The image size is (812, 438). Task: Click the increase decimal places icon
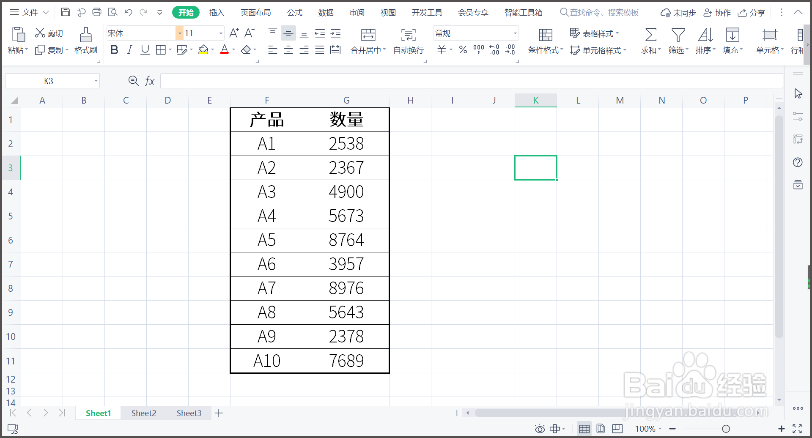pyautogui.click(x=494, y=49)
